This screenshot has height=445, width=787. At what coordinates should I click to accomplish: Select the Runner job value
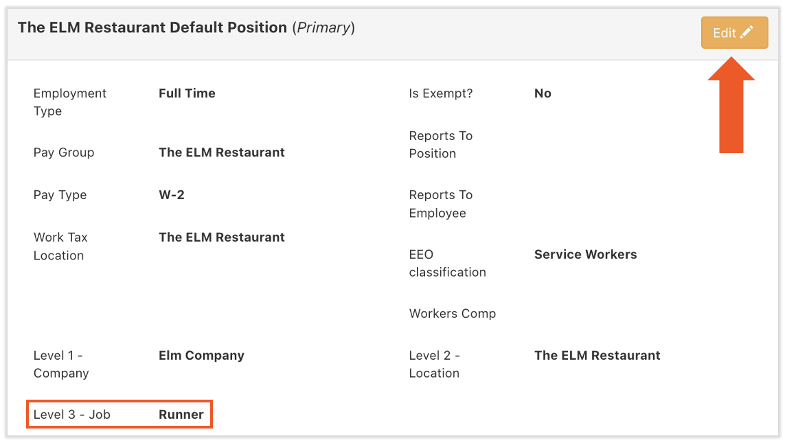(x=181, y=415)
